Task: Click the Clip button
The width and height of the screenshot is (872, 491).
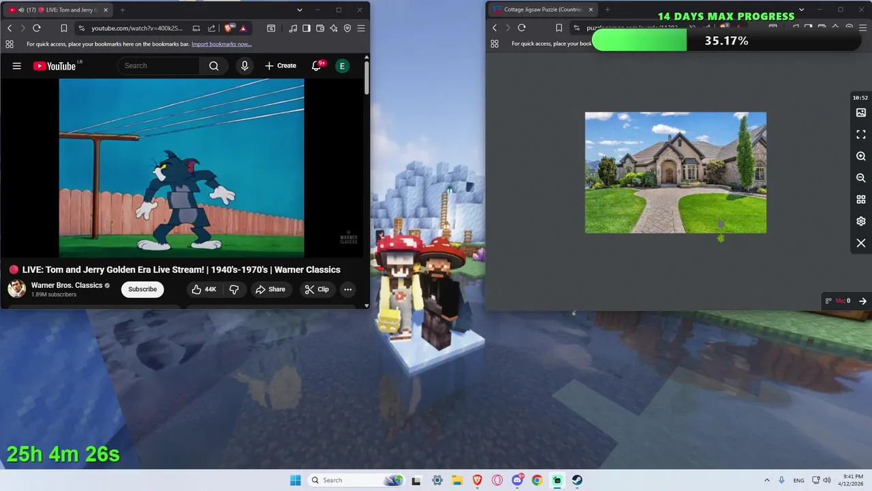Action: [317, 289]
